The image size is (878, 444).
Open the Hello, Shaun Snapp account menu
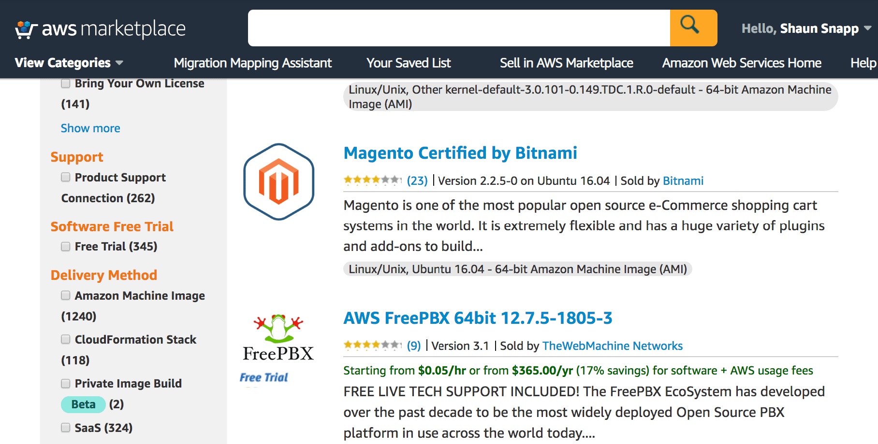coord(806,28)
